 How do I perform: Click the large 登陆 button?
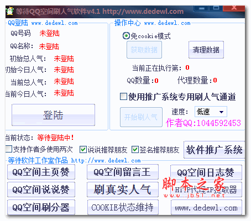53,115
